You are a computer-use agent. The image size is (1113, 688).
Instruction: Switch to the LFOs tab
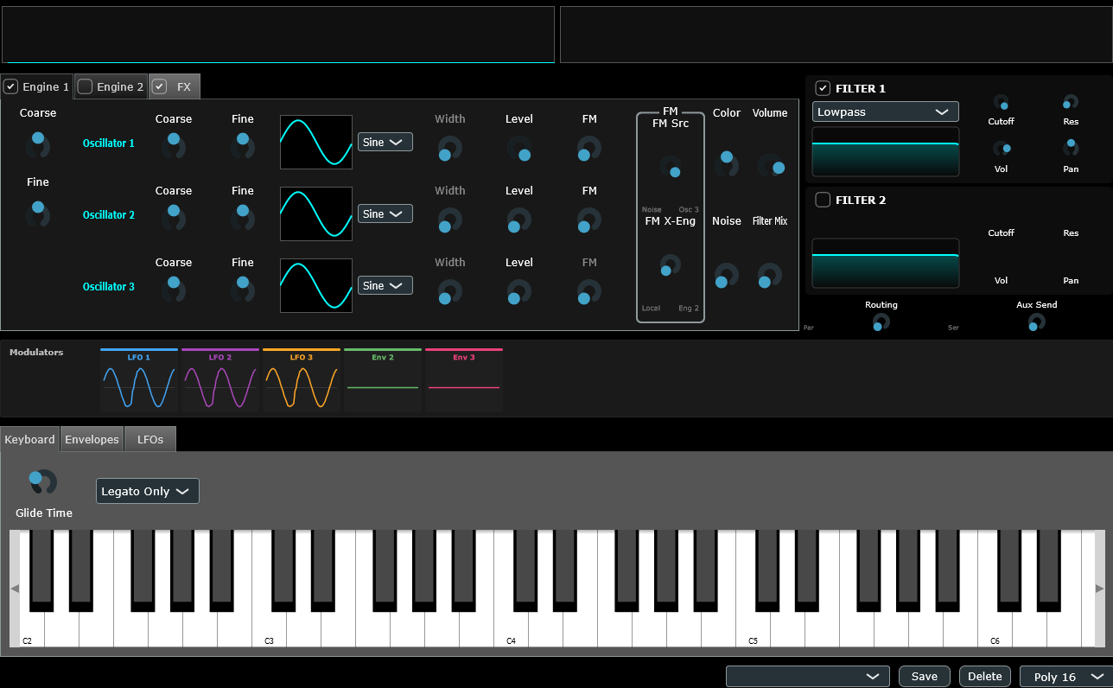[x=150, y=439]
